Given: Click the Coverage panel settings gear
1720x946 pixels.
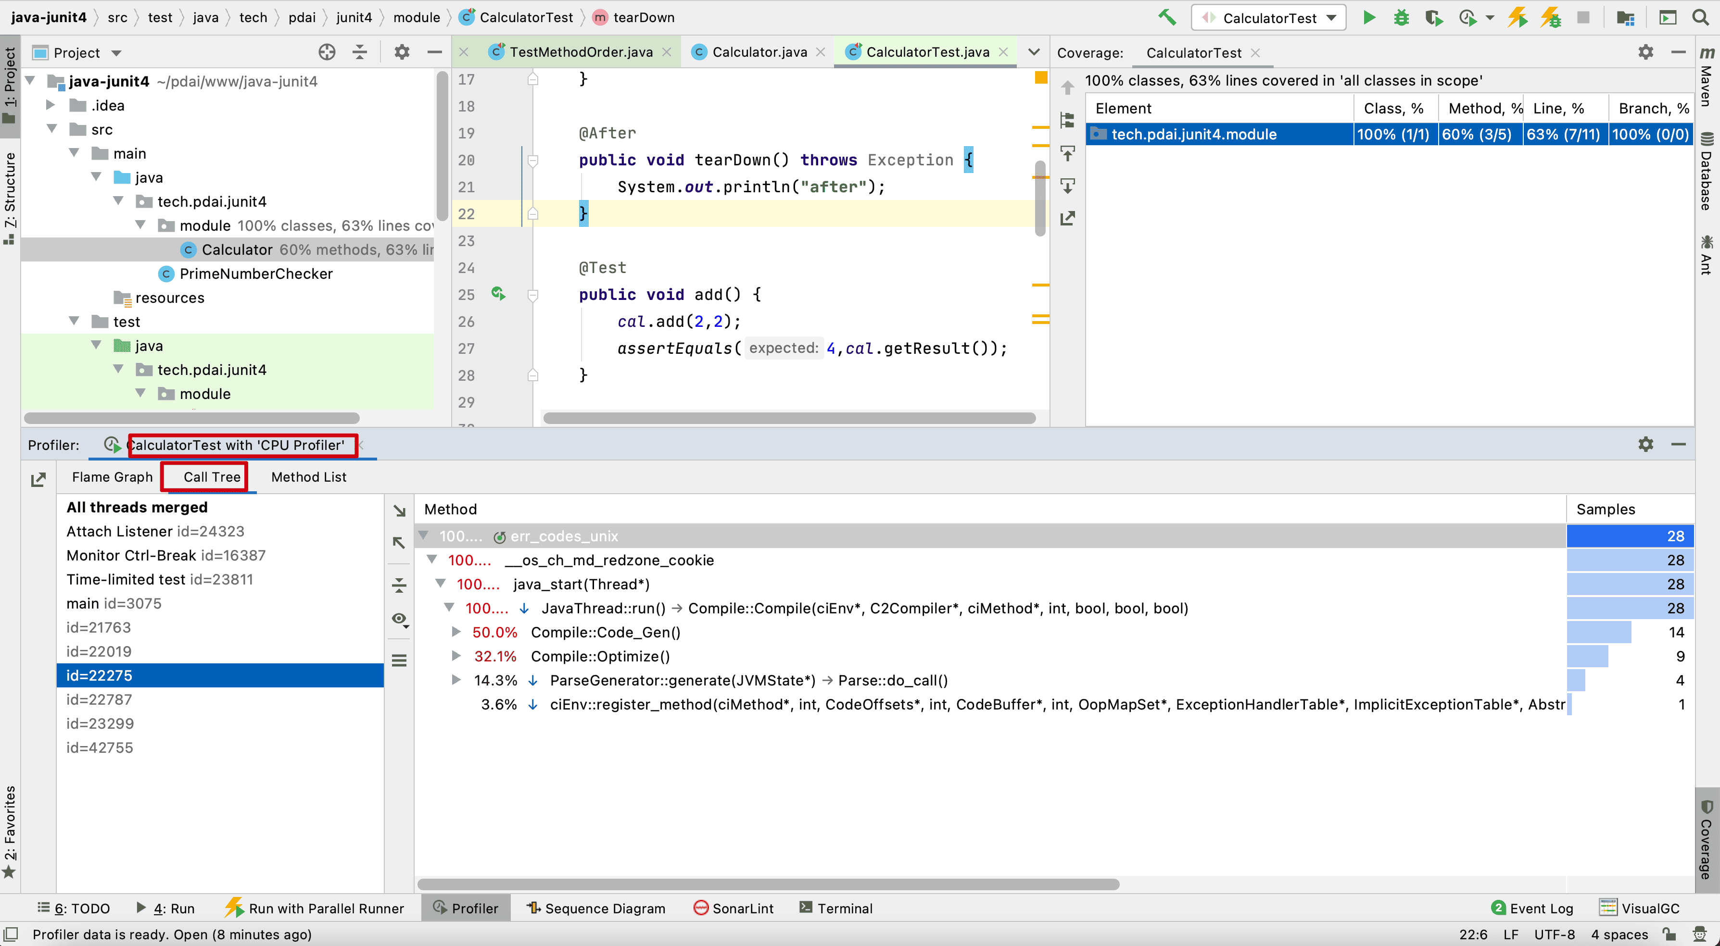Looking at the screenshot, I should 1645,52.
